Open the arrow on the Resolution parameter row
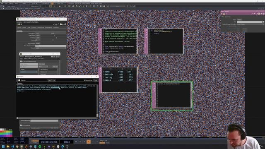The image size is (265, 149). tap(56, 72)
